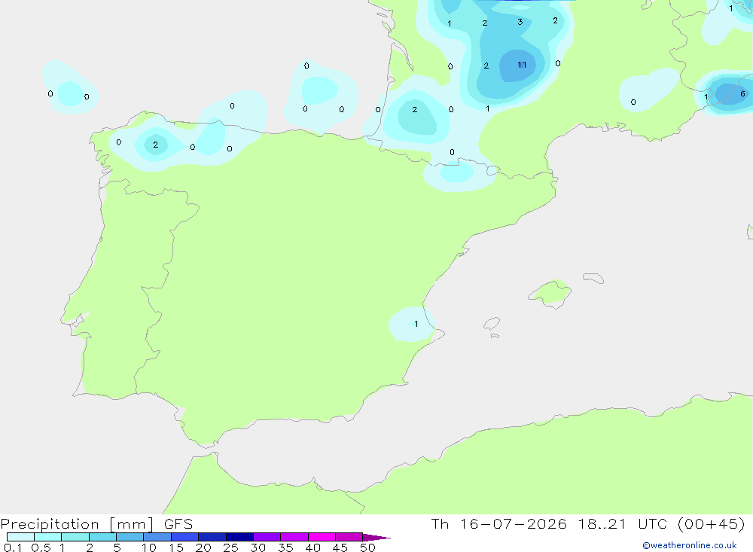Click the '35' legend scale label
Screen dimensions: 753x552
point(285,547)
